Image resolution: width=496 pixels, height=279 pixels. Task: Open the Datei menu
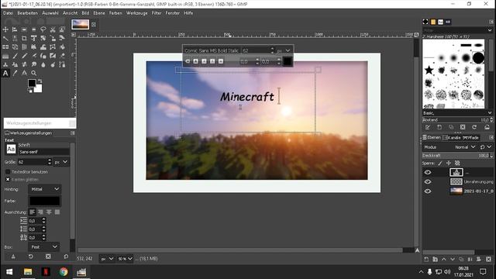8,13
